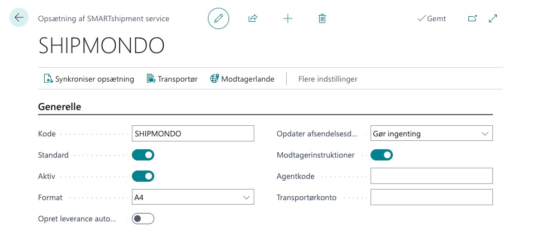
Task: Enable the Opret leverance automatisk toggle
Action: (143, 219)
